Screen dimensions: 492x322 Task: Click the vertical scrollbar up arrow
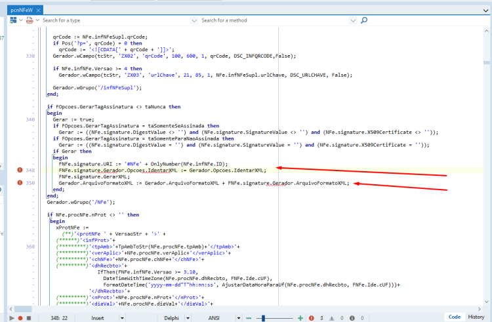pos(486,31)
